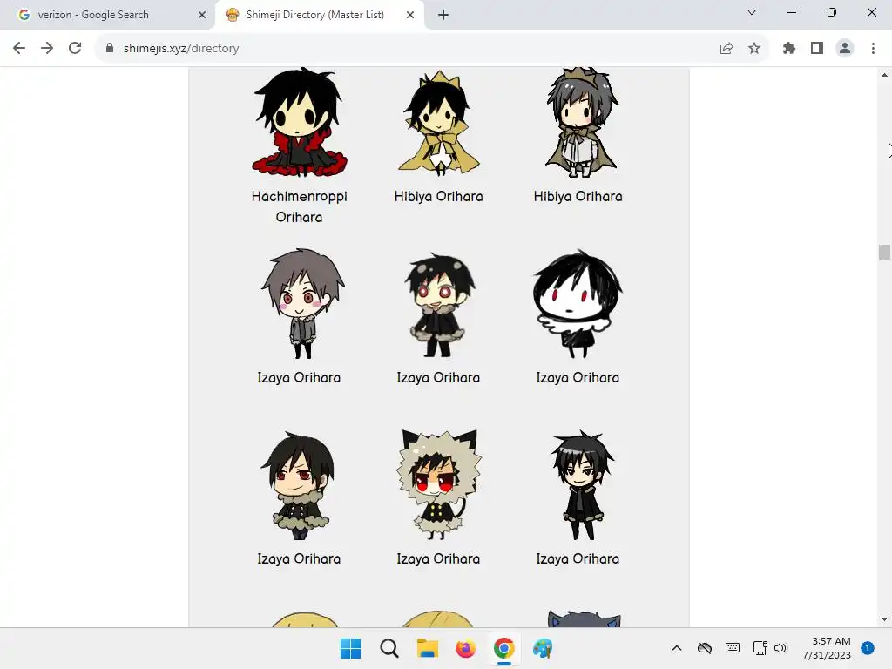Open slim Izaya Orihara in black scarf
This screenshot has height=669, width=892.
[582, 485]
